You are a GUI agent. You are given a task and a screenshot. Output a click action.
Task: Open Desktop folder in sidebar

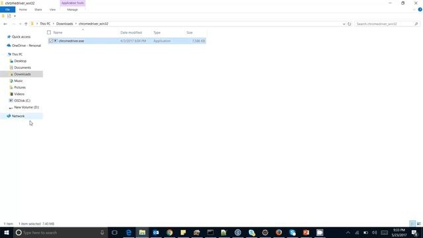(x=20, y=61)
